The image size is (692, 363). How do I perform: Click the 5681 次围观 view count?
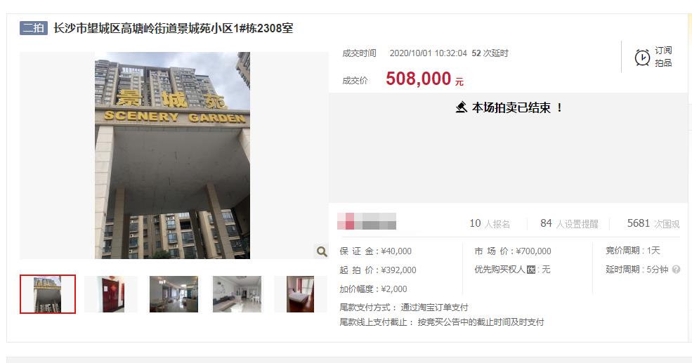[653, 223]
